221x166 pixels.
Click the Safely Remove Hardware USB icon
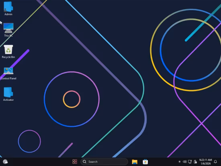(195, 162)
